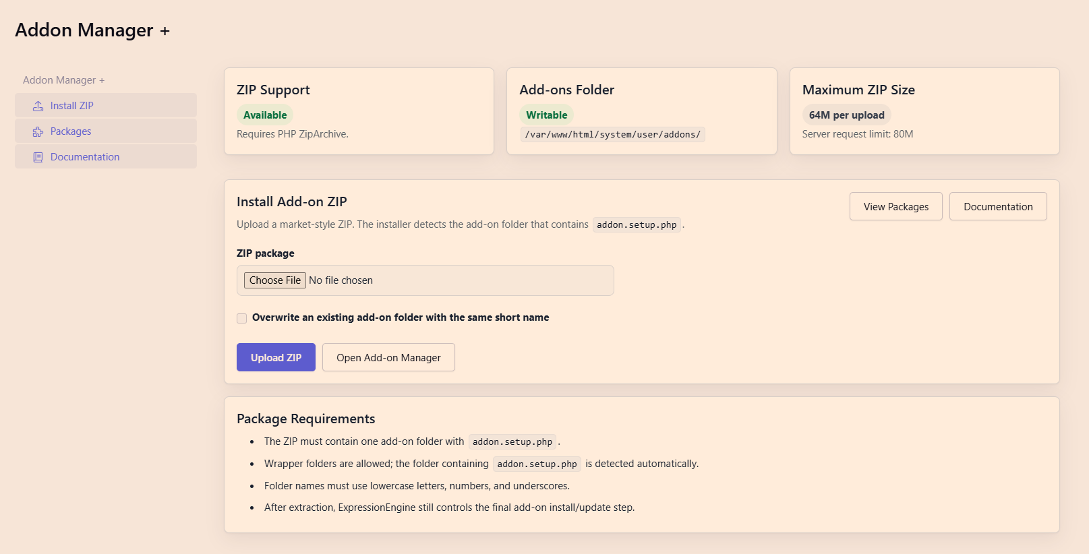The height and width of the screenshot is (554, 1089).
Task: Click the Addon Manager + sidebar heading
Action: click(64, 80)
